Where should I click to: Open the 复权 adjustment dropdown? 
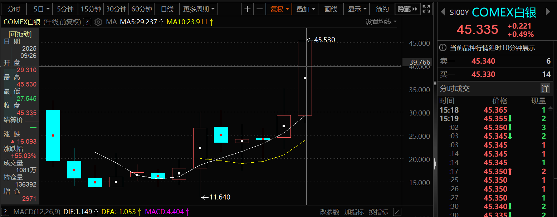(279, 9)
